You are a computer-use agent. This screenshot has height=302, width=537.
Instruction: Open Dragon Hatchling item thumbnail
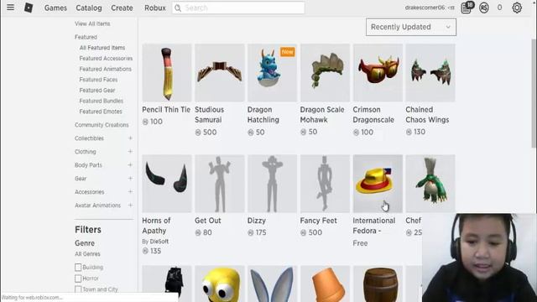click(x=272, y=73)
